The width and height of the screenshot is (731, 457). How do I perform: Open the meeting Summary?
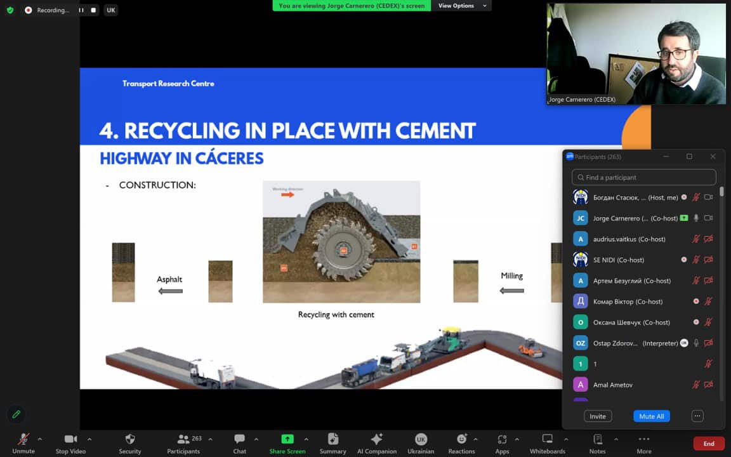pyautogui.click(x=333, y=442)
